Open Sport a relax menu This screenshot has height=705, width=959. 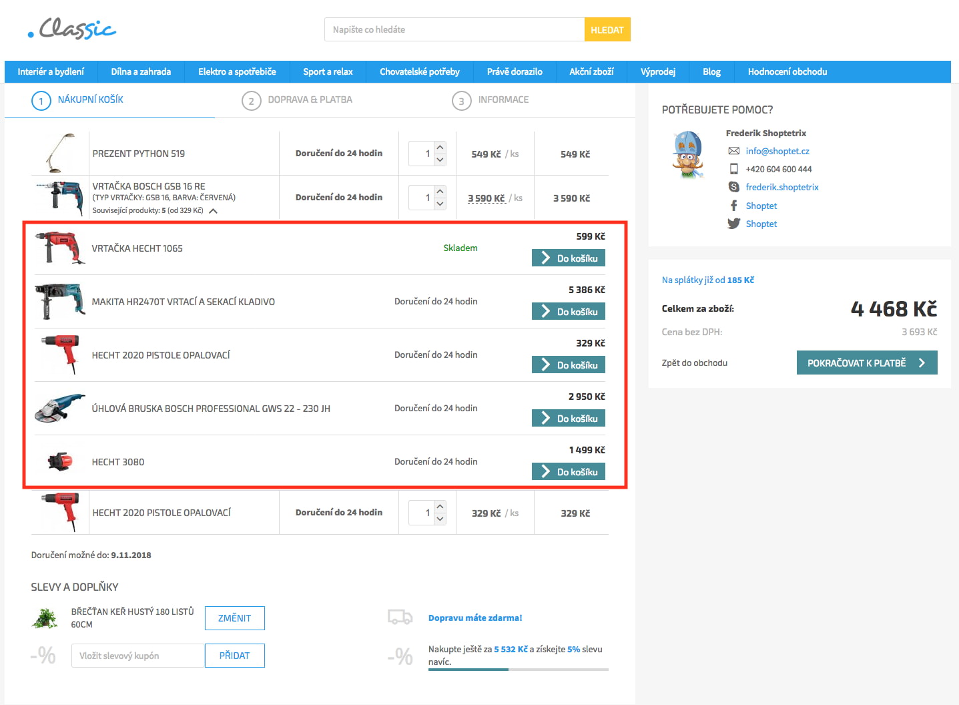click(328, 71)
